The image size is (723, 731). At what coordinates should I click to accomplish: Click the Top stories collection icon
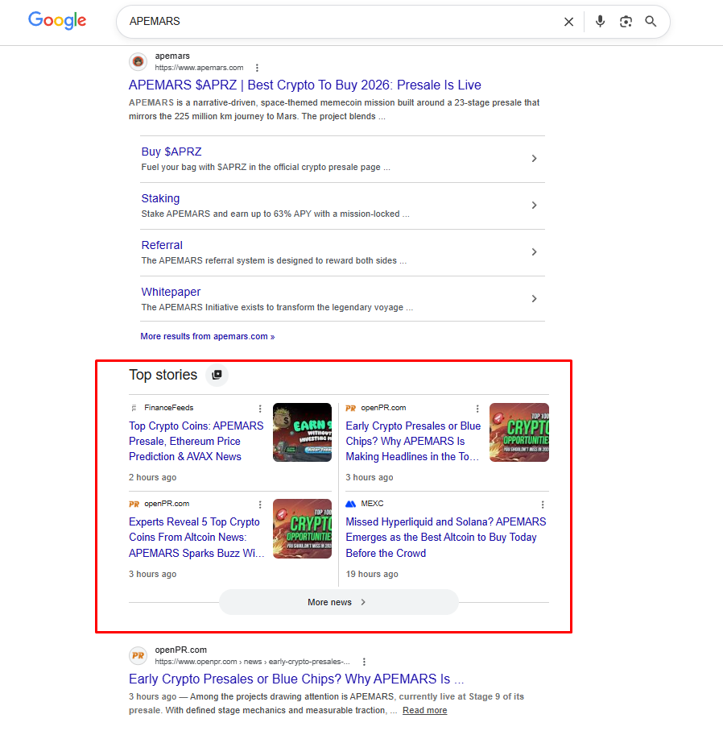click(217, 375)
